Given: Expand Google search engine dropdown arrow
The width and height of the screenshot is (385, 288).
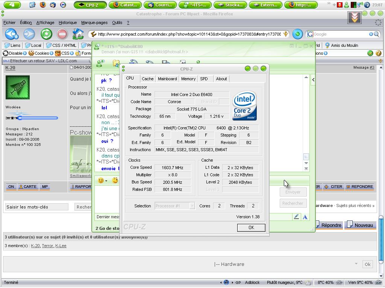Looking at the screenshot, I should click(371, 34).
